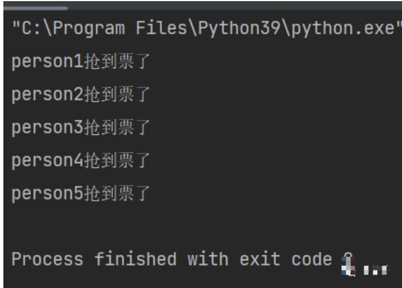Click the word "finished" in console
The width and height of the screenshot is (402, 288).
coord(135,259)
